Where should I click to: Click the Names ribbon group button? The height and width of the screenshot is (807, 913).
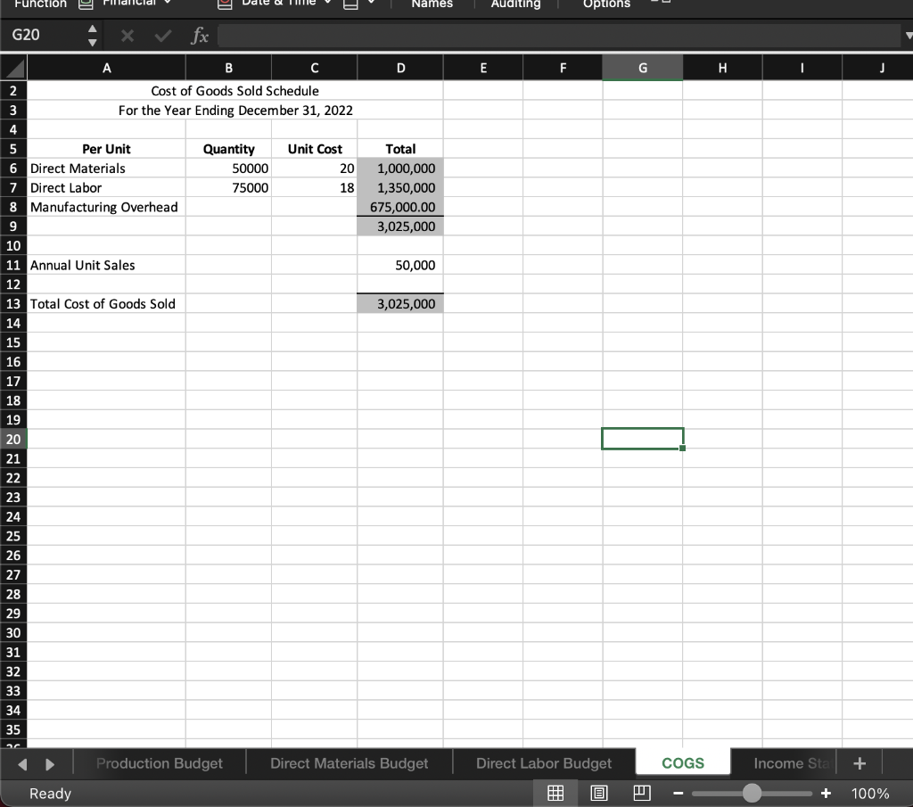coord(432,4)
